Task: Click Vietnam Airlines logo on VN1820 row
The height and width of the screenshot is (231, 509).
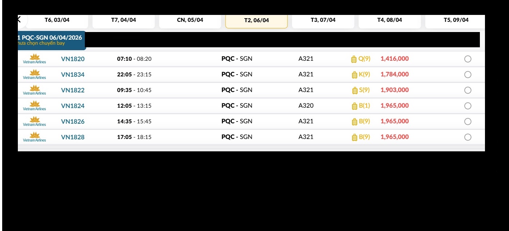Action: (35, 59)
